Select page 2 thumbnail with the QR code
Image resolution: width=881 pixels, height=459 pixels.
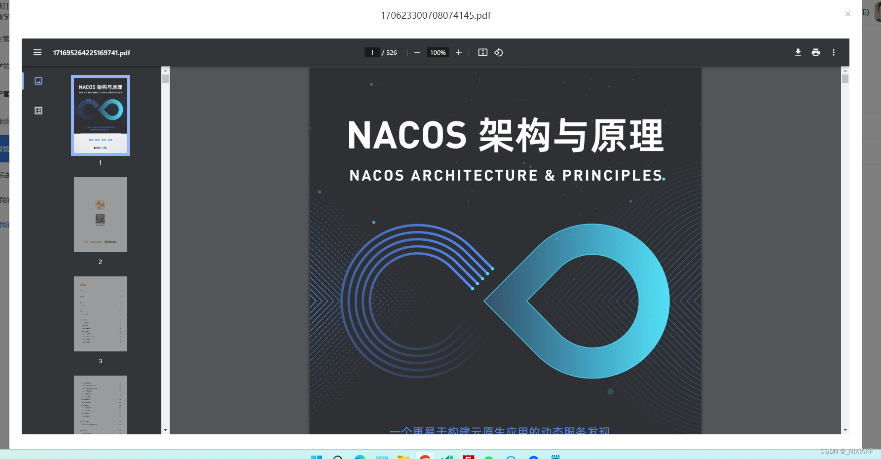pyautogui.click(x=101, y=215)
